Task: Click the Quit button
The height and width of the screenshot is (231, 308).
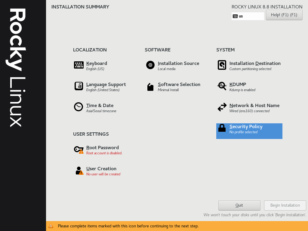Action: click(239, 205)
